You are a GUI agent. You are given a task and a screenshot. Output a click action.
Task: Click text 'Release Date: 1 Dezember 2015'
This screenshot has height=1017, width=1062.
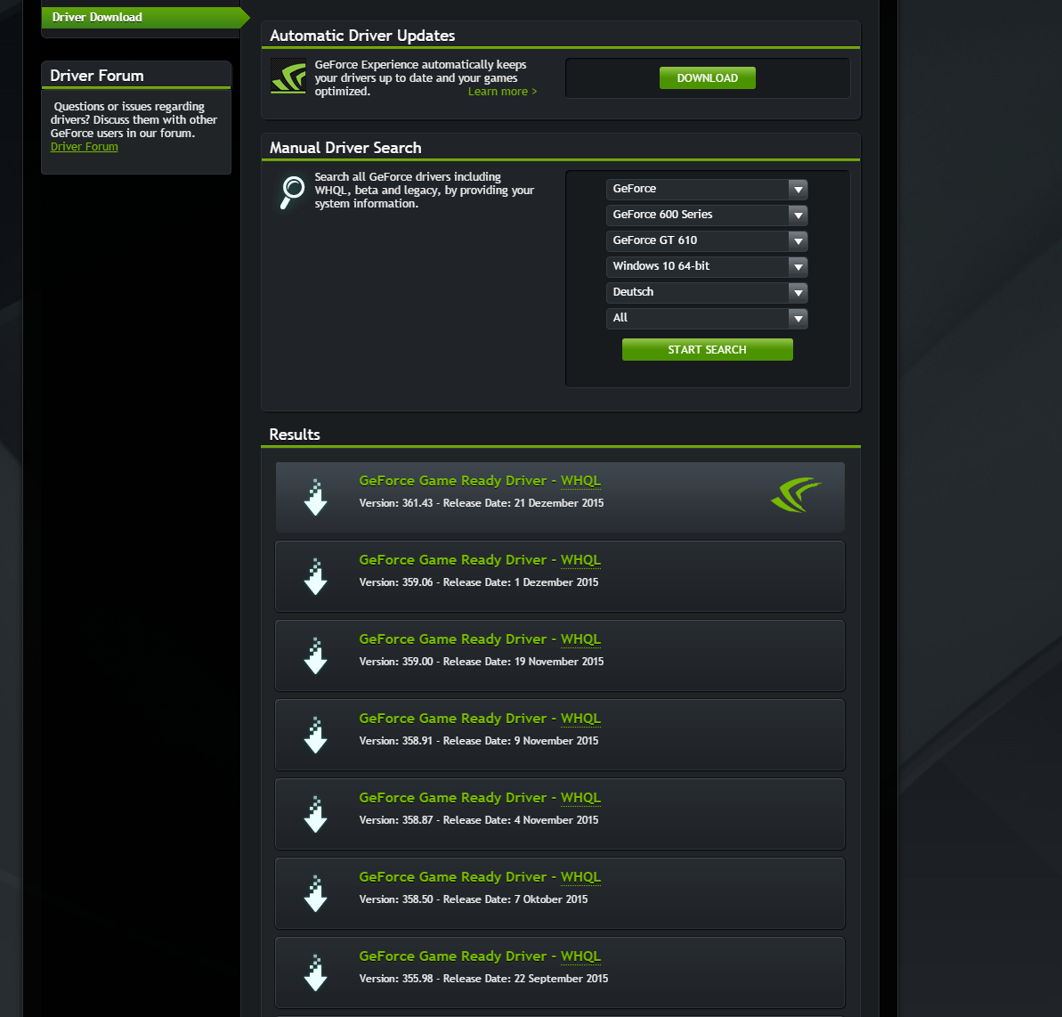[x=520, y=582]
